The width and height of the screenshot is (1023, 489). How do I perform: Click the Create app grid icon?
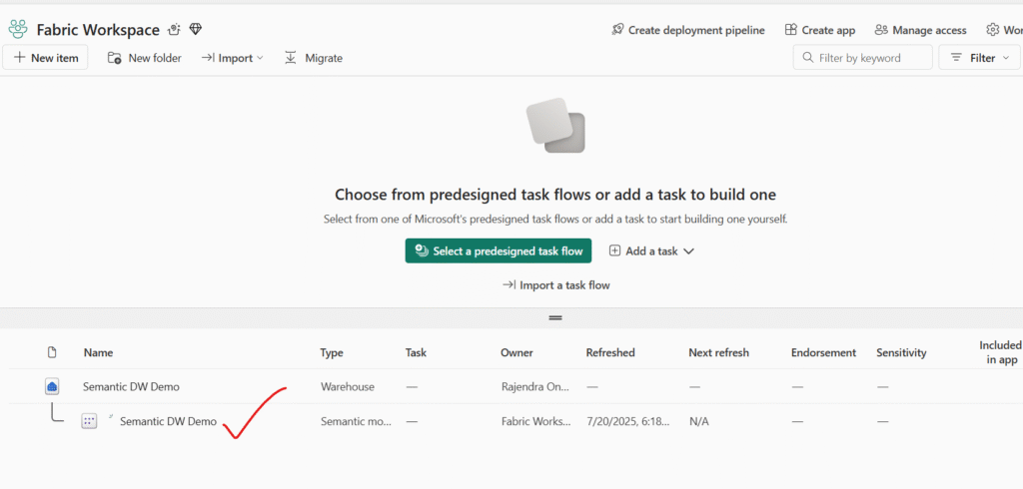point(791,30)
